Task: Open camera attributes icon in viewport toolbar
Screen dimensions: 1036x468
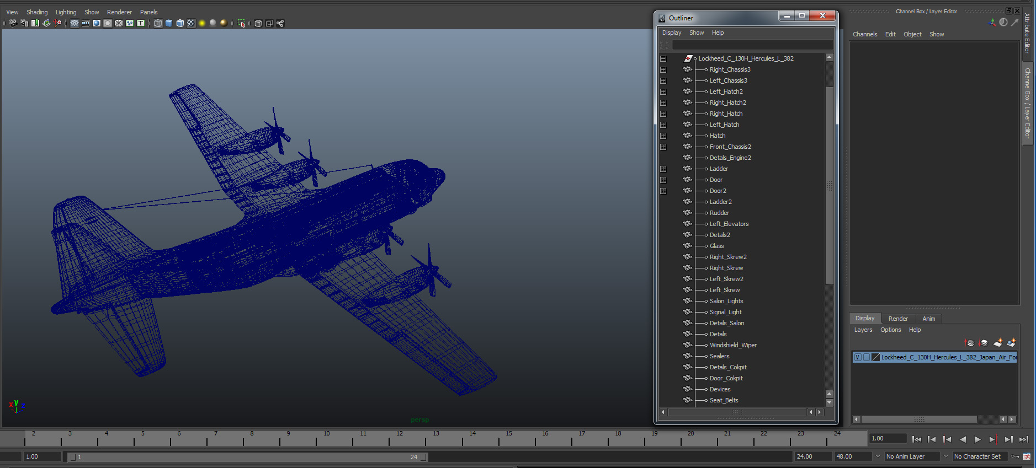Action: (x=24, y=23)
